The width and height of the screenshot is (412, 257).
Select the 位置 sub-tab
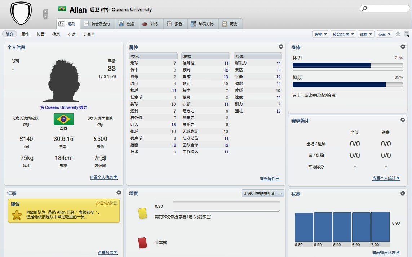tap(40, 34)
